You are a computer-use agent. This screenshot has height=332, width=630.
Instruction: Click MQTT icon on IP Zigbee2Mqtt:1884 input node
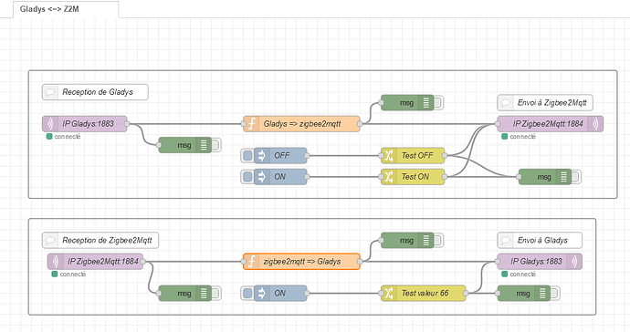pos(55,262)
